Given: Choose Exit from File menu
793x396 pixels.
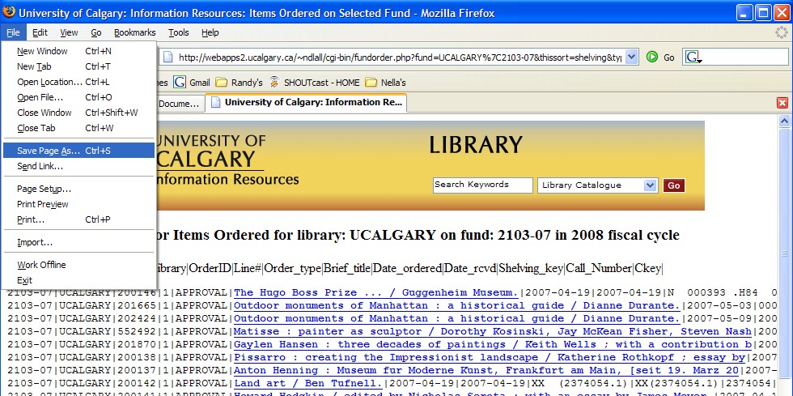Looking at the screenshot, I should [79, 280].
